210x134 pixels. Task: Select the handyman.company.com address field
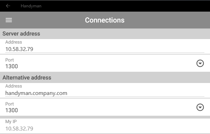coord(105,93)
